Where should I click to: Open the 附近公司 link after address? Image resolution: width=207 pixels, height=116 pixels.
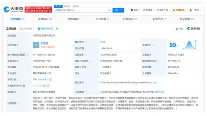pos(159,92)
